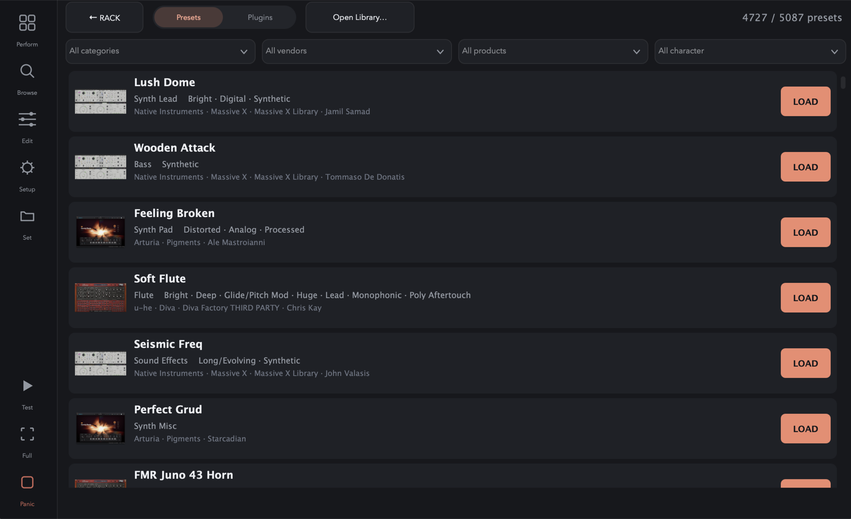Load the Soft Flute preset
The image size is (851, 519).
point(805,298)
